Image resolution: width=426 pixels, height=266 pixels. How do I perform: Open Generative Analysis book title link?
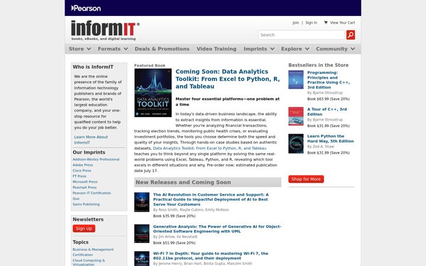[217, 229]
